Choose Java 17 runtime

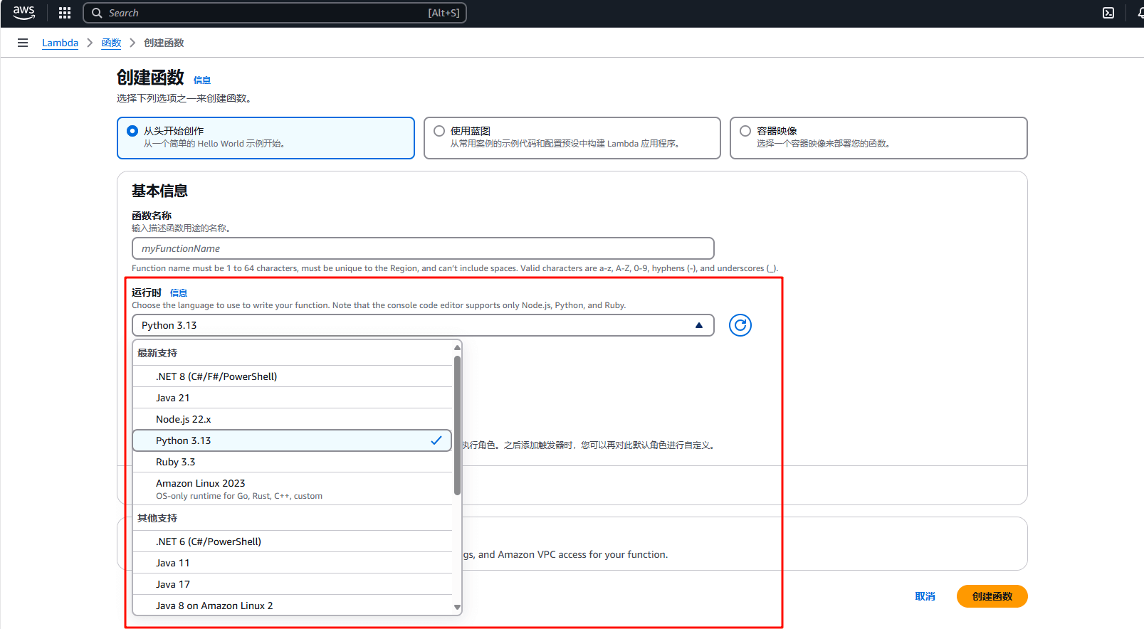[x=293, y=584]
